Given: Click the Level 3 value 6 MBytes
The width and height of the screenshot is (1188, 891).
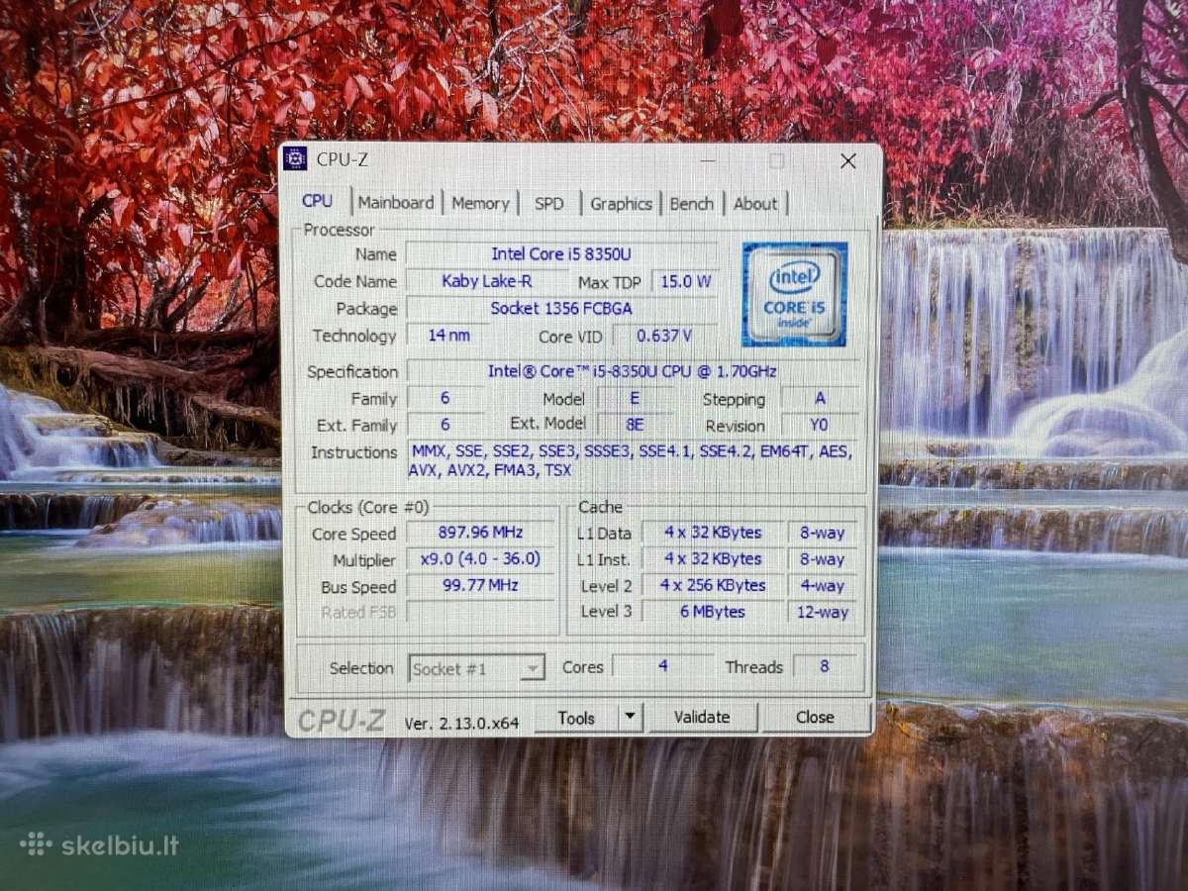Looking at the screenshot, I should [713, 612].
